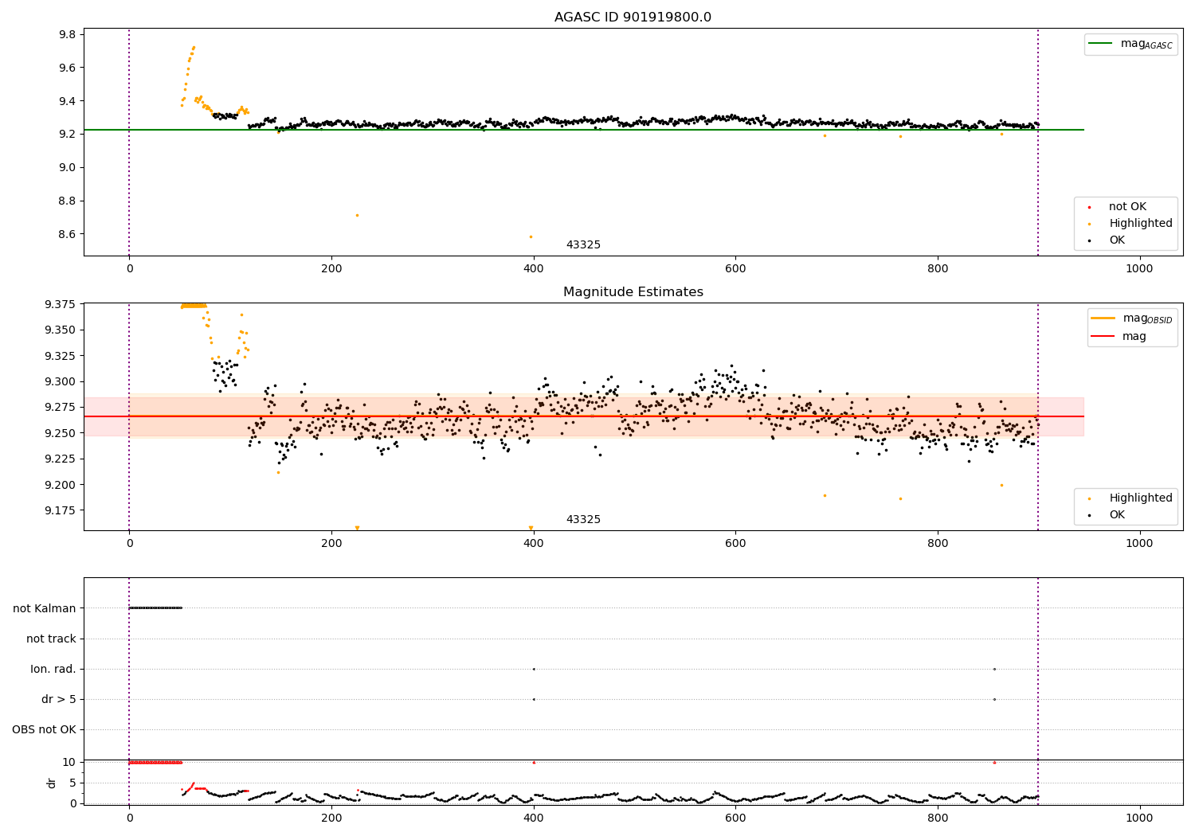Click the 800 x-axis tick in bottom plot
The image size is (1195, 836).
point(938,818)
